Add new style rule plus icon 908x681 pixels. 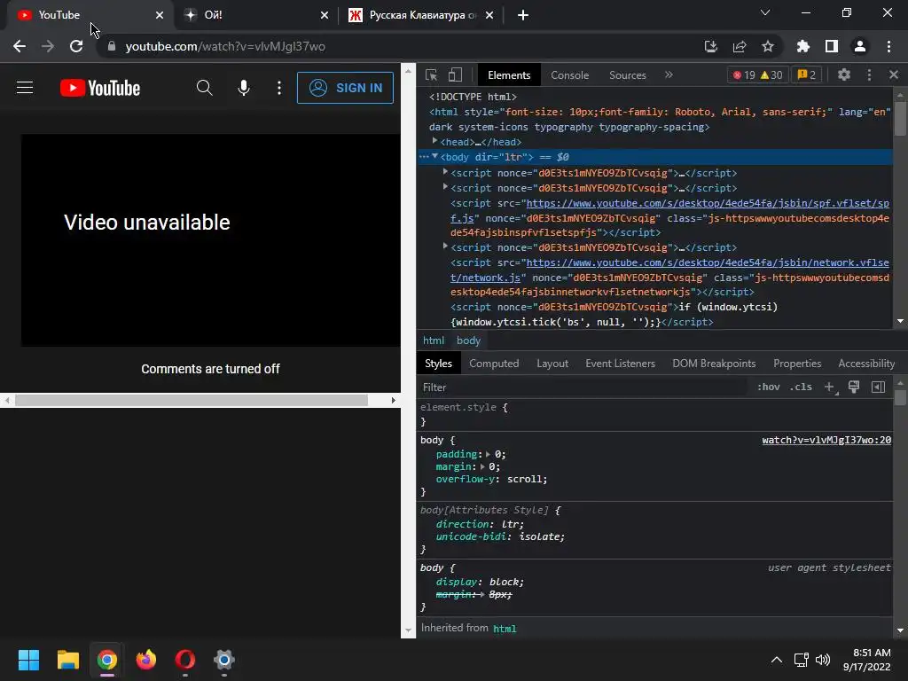829,387
